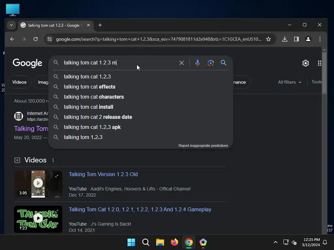Select suggestion talking tom cat install
This screenshot has height=250, width=334.
[x=141, y=107]
